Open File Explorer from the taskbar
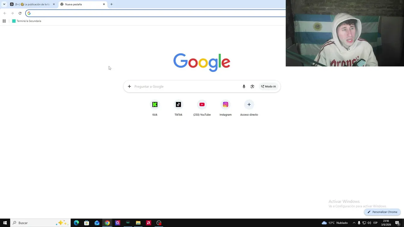The width and height of the screenshot is (404, 227). [x=138, y=223]
